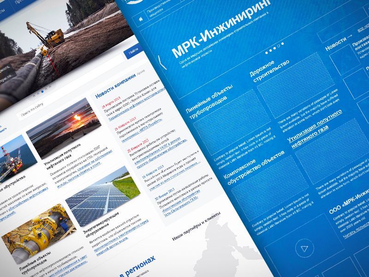This screenshot has height=277, width=369.
Task: Click the Поиск по сайту search field
Action: (x=71, y=88)
